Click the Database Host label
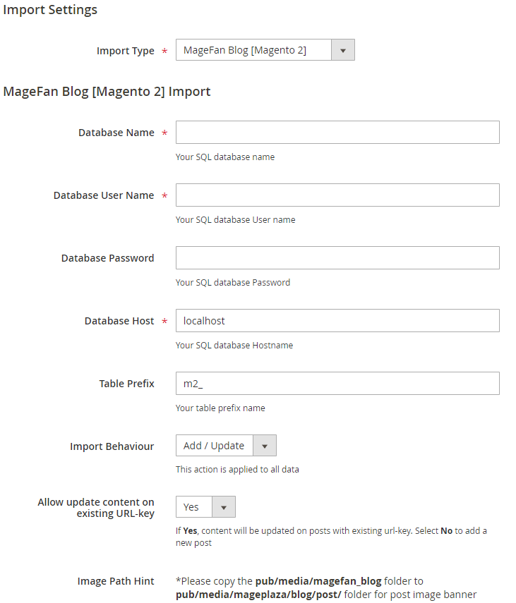516x603 pixels. (x=119, y=321)
